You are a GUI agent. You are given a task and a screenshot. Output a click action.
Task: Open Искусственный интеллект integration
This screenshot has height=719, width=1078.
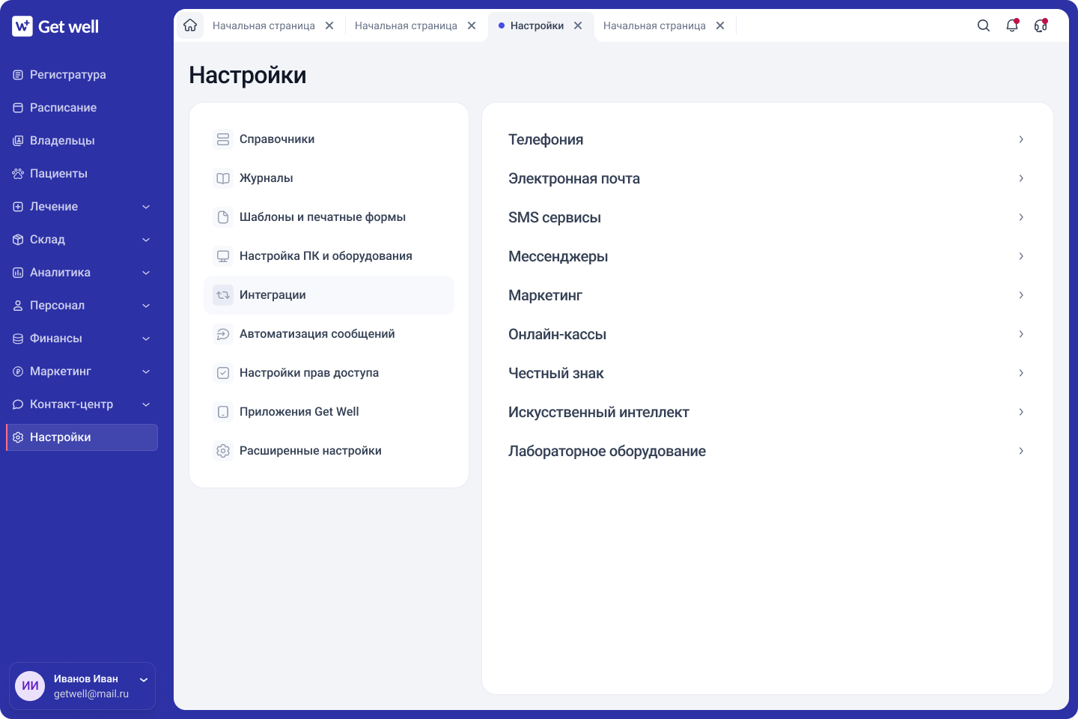click(x=767, y=412)
